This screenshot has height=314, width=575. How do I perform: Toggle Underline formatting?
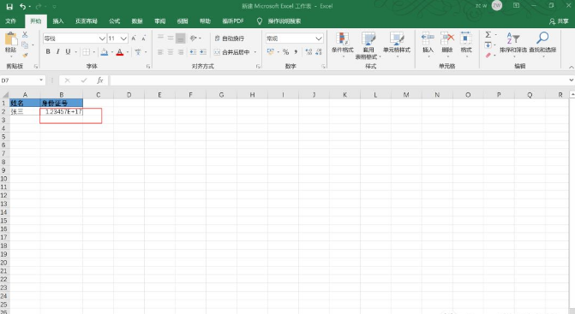68,52
